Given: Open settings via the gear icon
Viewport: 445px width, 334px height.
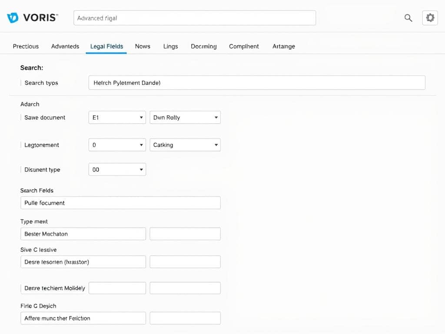Looking at the screenshot, I should tap(430, 18).
